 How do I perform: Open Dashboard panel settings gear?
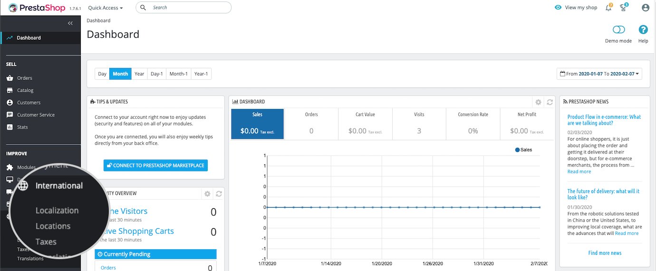[x=538, y=102]
